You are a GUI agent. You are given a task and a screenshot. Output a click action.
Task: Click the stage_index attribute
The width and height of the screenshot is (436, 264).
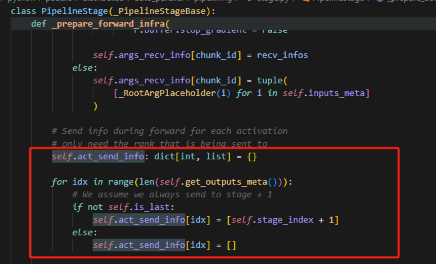point(285,220)
